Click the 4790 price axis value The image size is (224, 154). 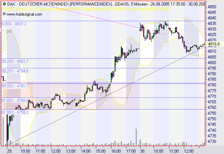[212, 74]
